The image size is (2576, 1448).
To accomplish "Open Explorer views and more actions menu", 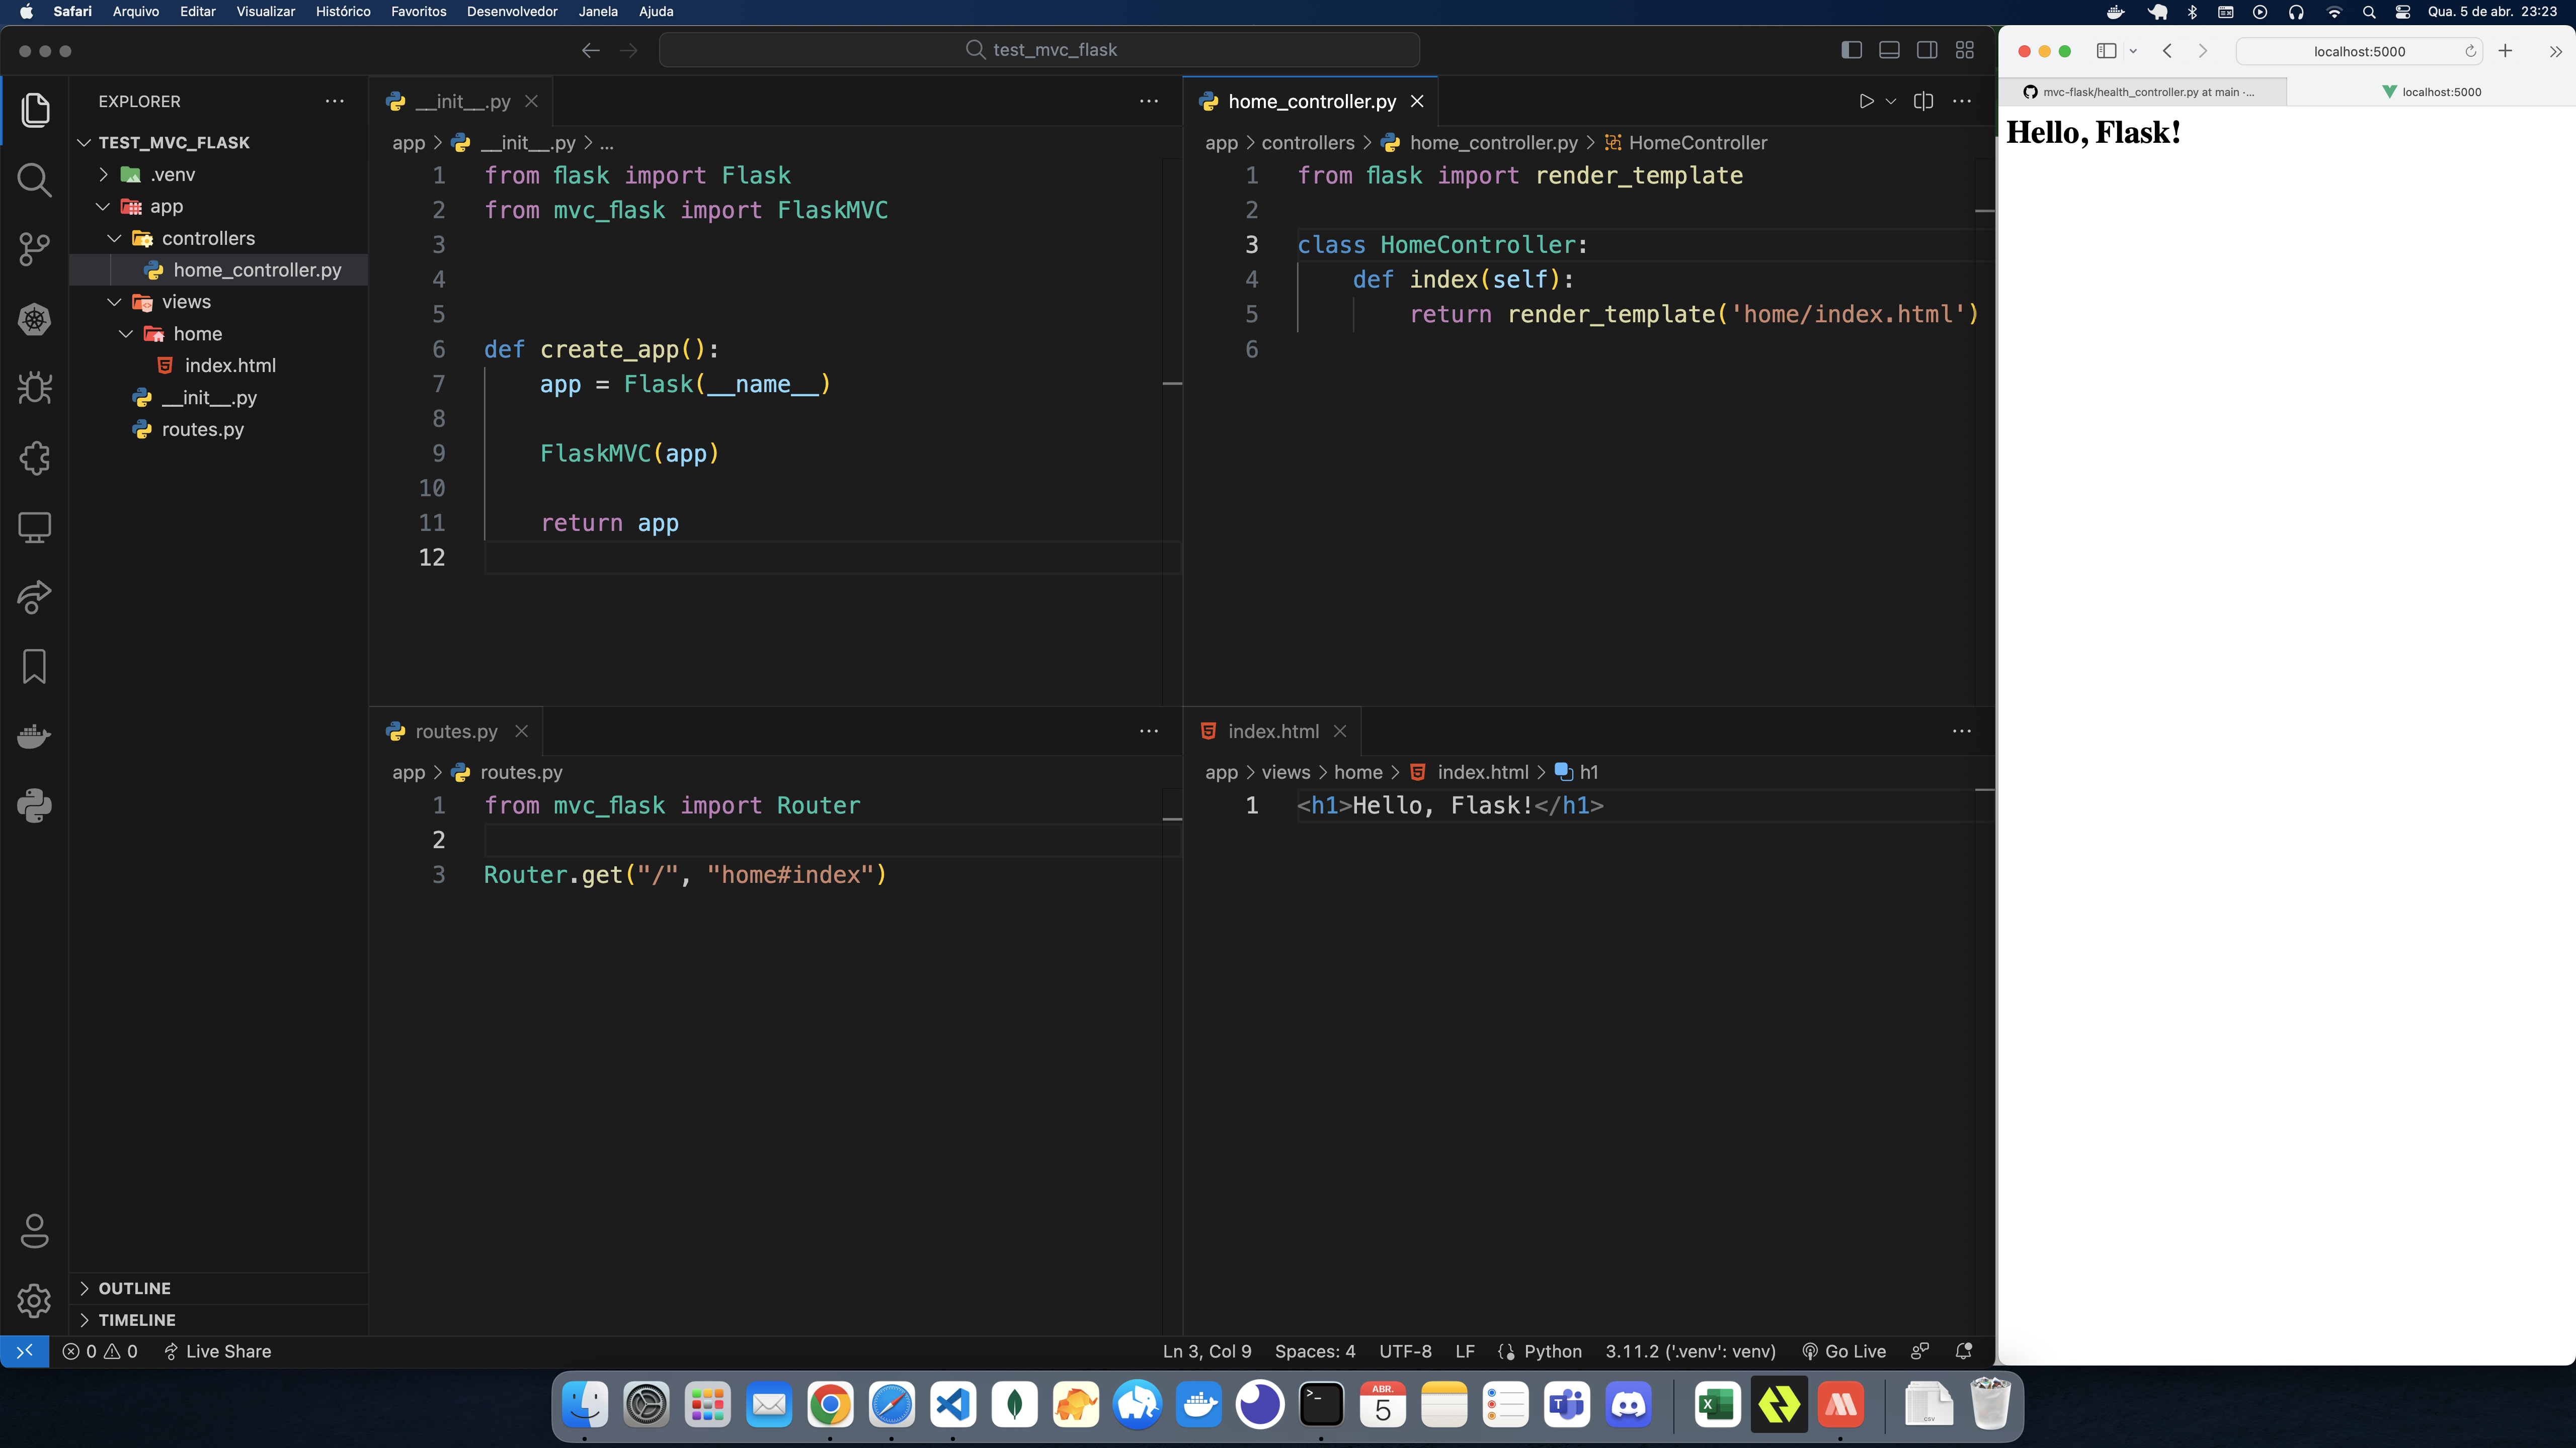I will 334,101.
